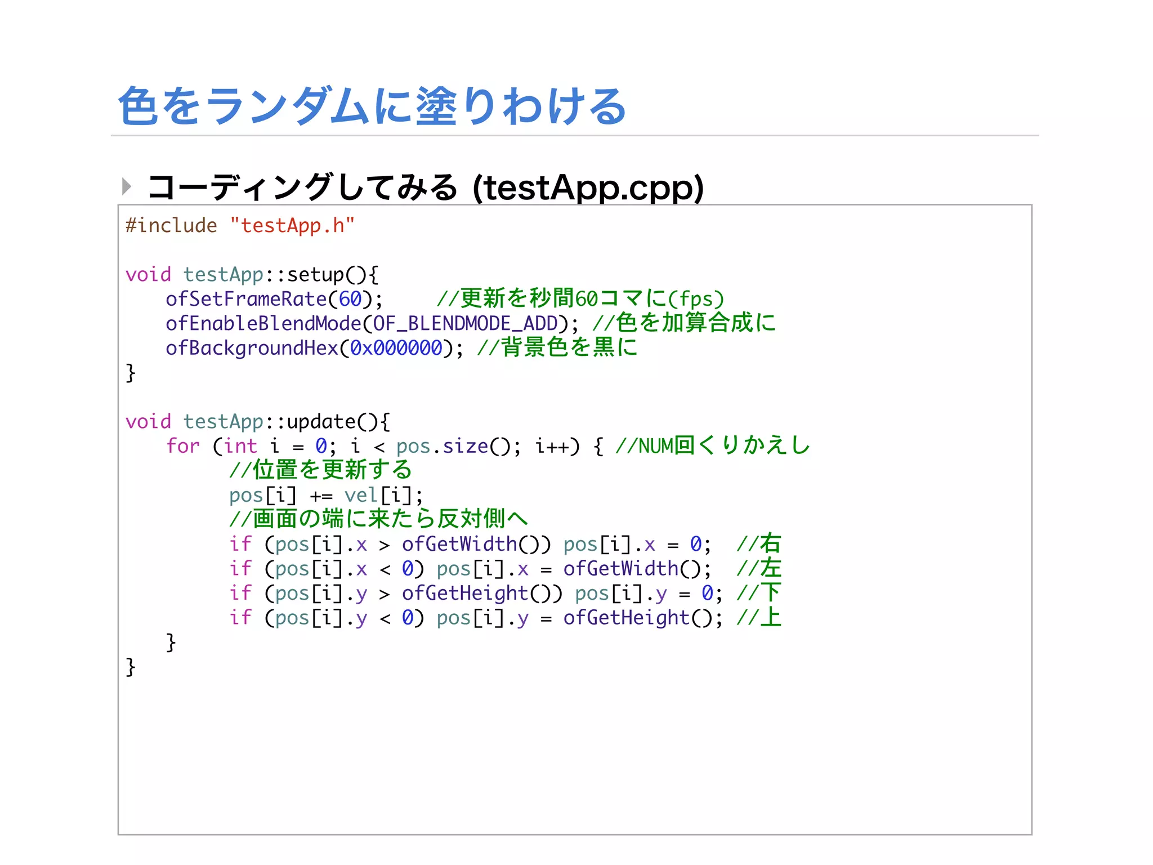
Task: Click the void testApp::update(){ line
Action: coord(258,422)
